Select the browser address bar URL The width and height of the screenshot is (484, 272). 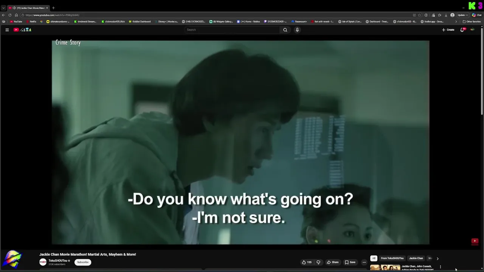[x=52, y=15]
